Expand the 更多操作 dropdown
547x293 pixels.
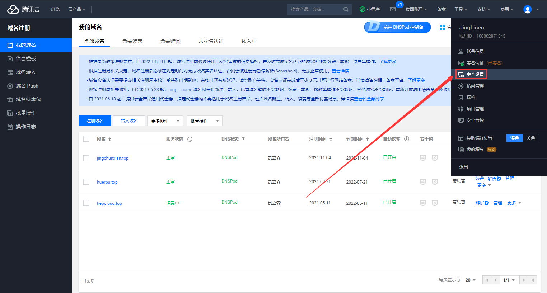(165, 121)
